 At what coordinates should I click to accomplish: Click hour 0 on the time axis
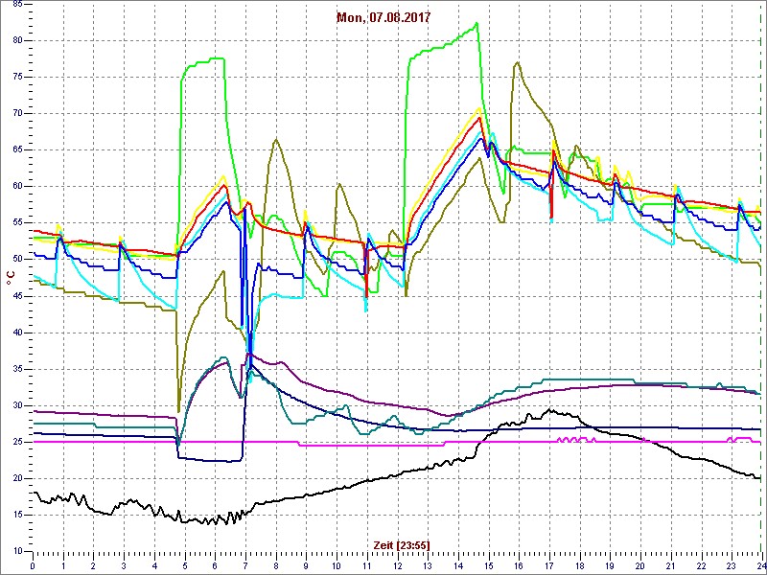[33, 565]
